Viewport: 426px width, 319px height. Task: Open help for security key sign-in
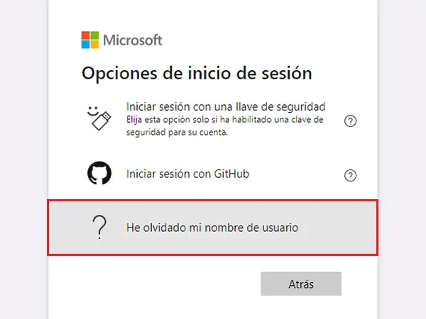[x=349, y=121]
